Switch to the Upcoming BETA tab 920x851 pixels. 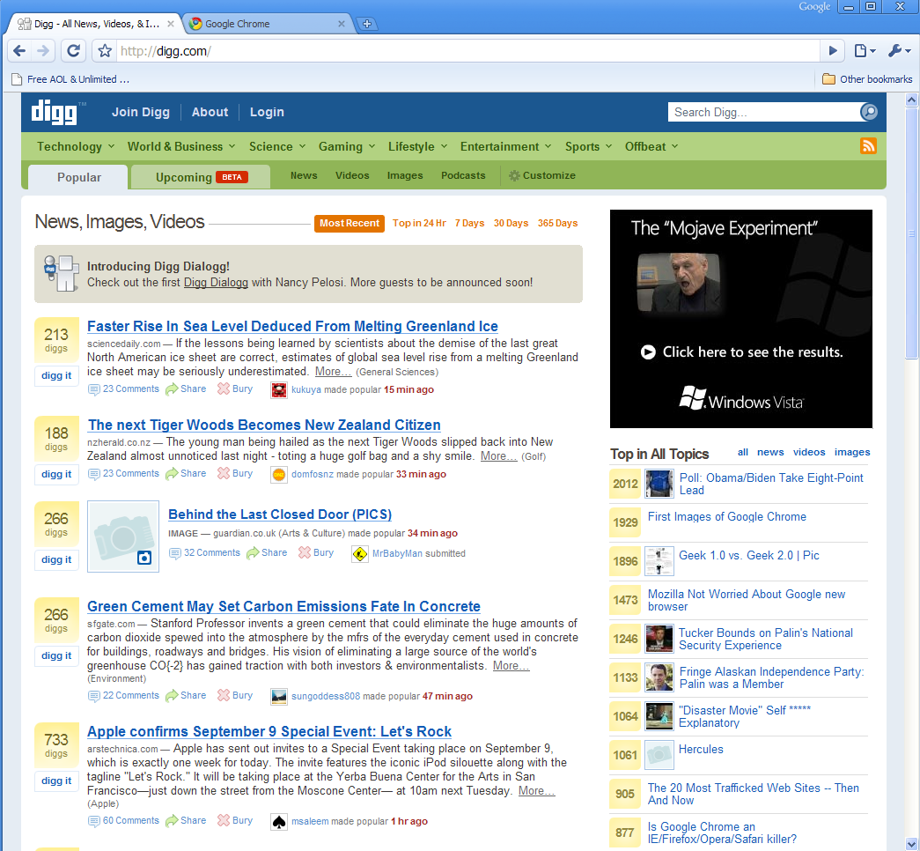pos(201,177)
